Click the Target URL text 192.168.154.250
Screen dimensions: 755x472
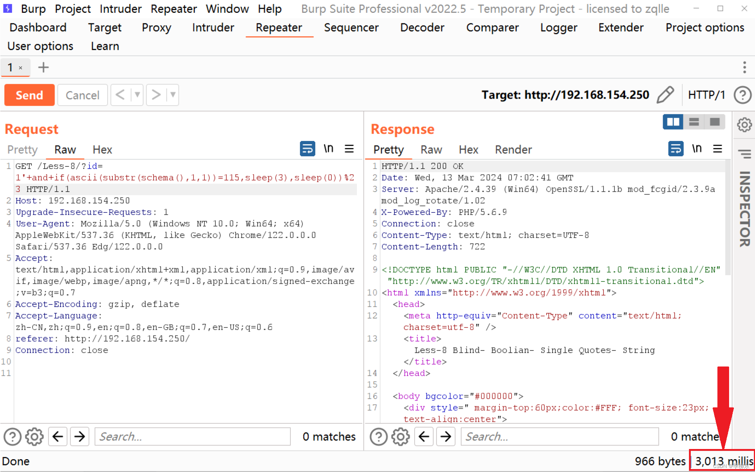(586, 95)
